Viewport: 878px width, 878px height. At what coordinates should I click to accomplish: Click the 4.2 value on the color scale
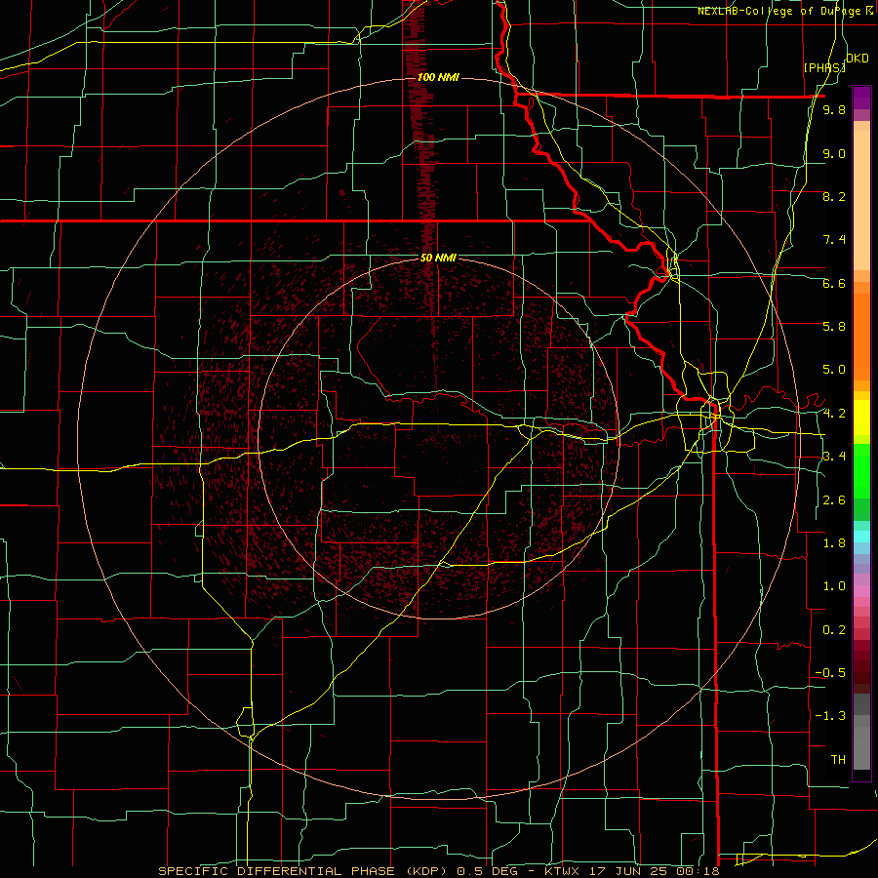coord(834,414)
